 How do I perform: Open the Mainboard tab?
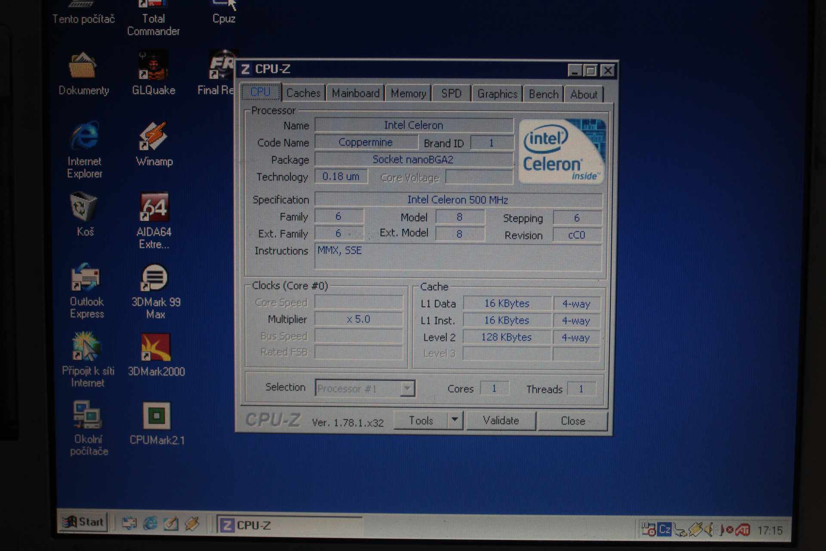point(355,93)
